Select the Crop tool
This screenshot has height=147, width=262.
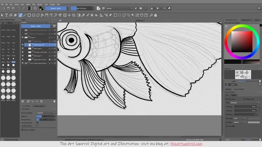[74, 15]
